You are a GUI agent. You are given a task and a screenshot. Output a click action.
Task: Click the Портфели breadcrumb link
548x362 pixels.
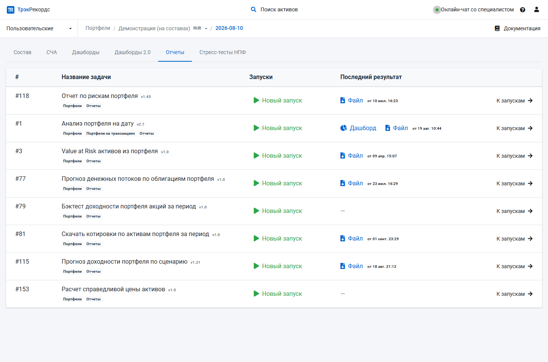(x=98, y=28)
